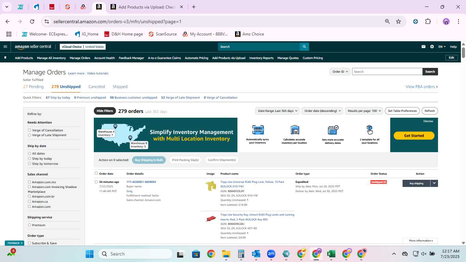Open the settings gear icon
Screen dimensions: 466x262
(432, 47)
